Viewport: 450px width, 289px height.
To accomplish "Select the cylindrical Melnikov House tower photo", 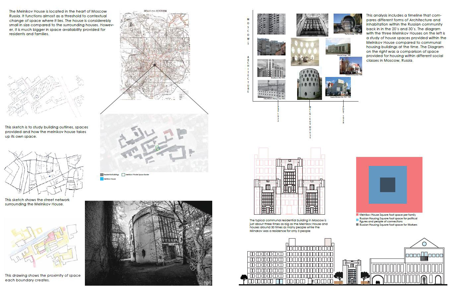I will (309, 83).
